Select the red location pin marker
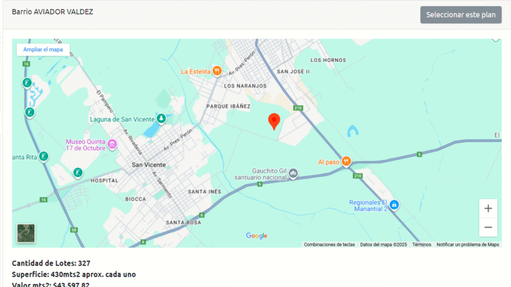511x287 pixels. (x=274, y=121)
